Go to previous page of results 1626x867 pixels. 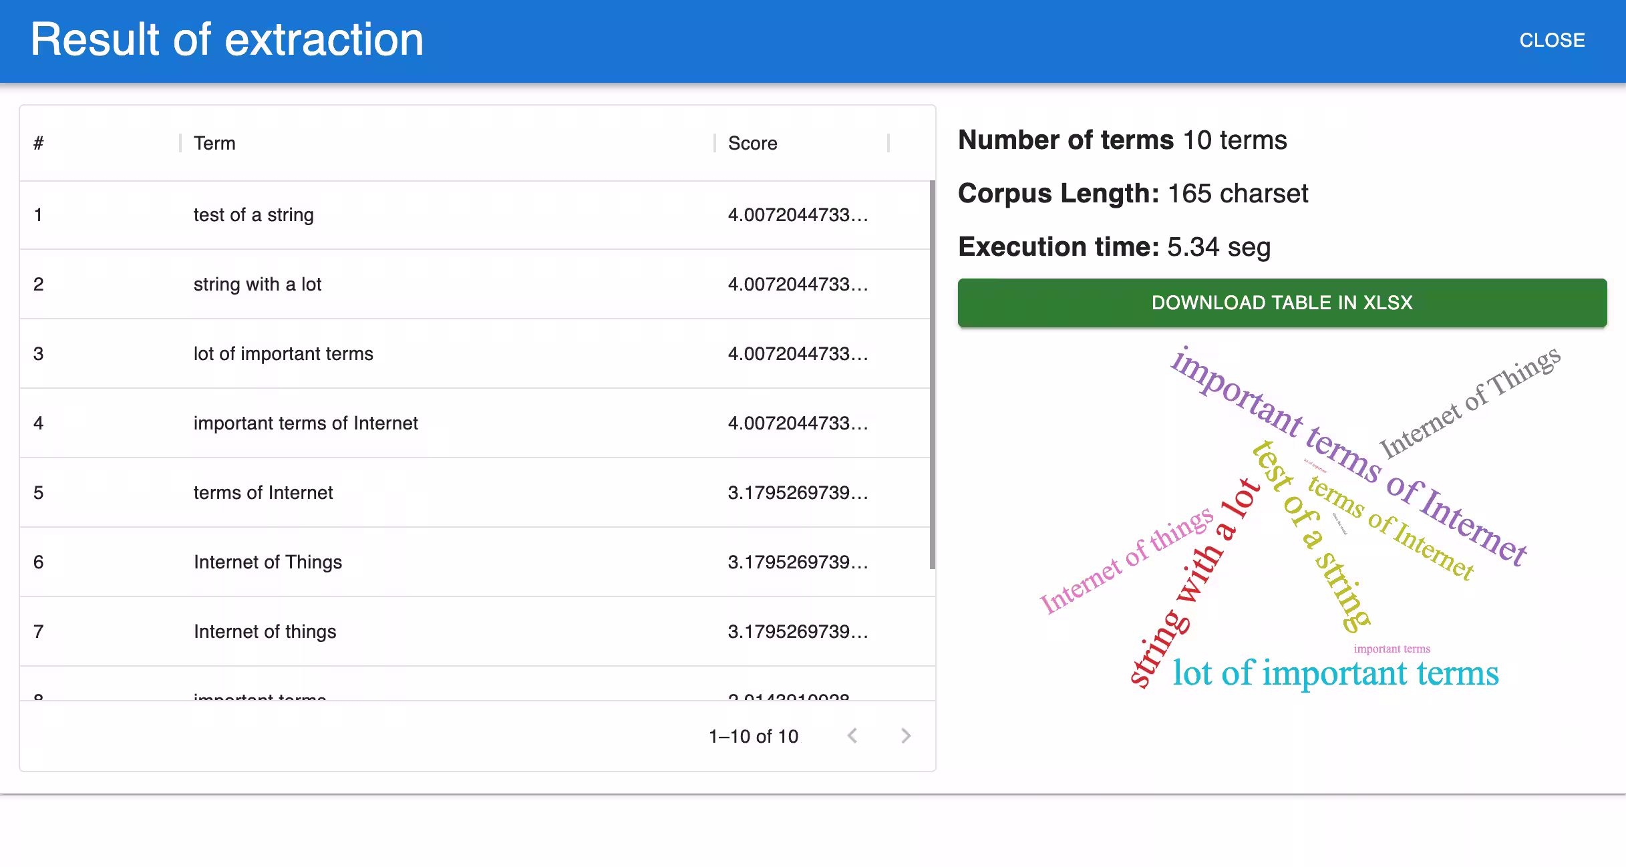pos(852,735)
